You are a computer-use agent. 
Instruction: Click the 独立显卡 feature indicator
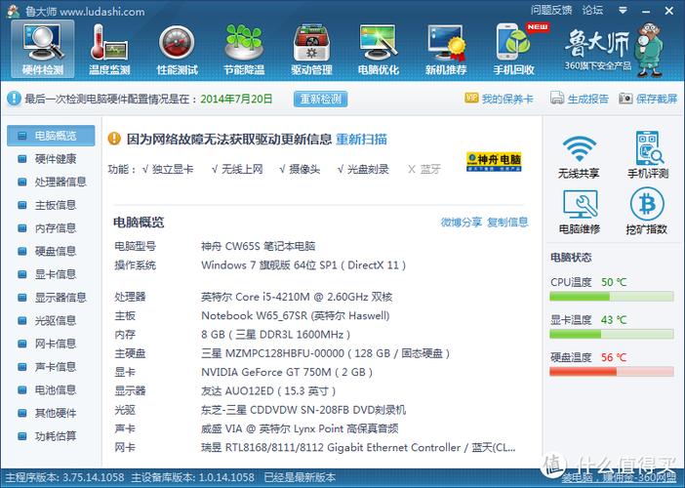coord(168,169)
